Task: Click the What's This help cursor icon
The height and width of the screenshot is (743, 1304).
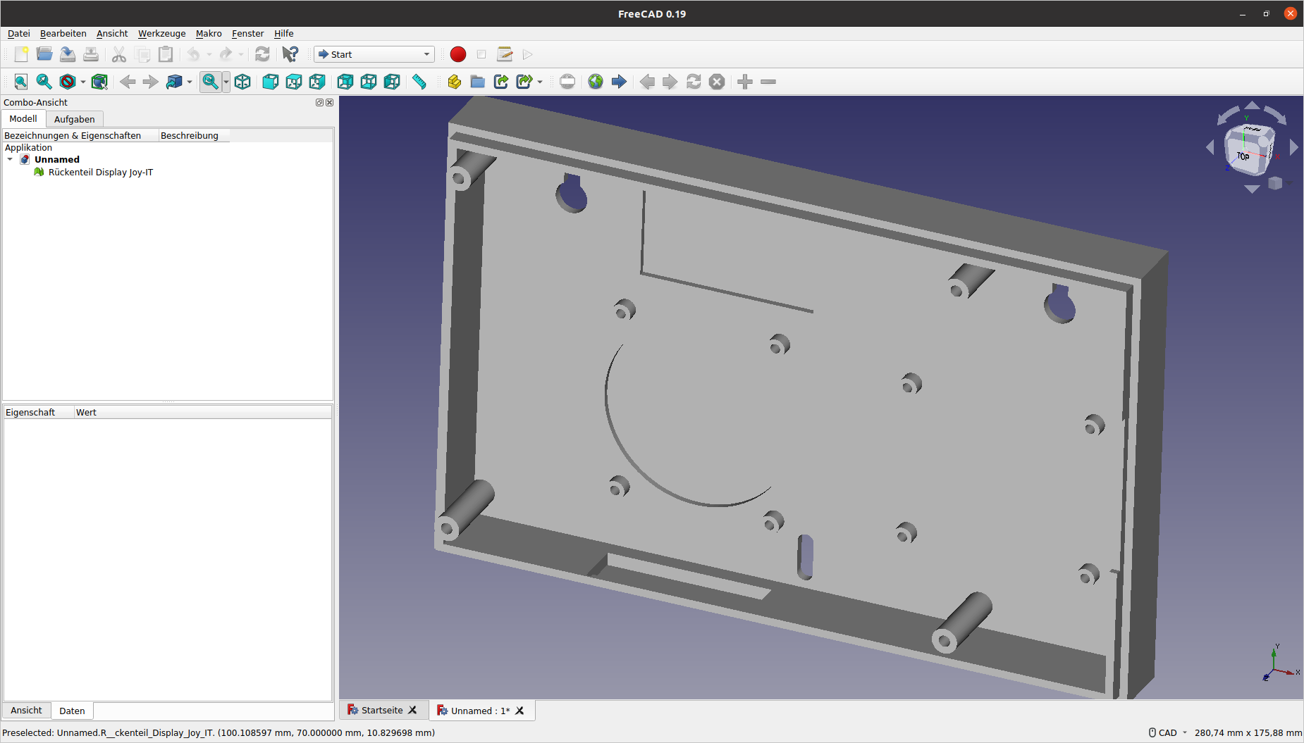Action: 290,54
